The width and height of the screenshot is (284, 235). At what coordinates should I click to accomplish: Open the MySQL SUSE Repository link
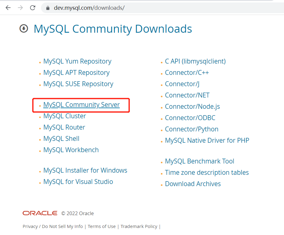point(78,84)
